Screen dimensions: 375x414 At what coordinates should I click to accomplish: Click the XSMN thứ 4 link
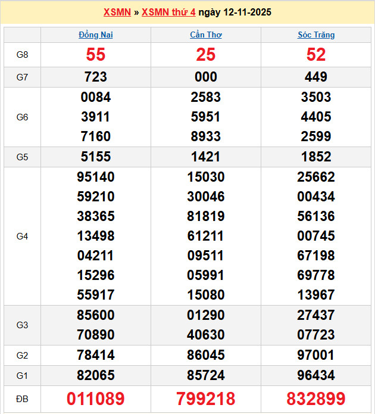[168, 12]
